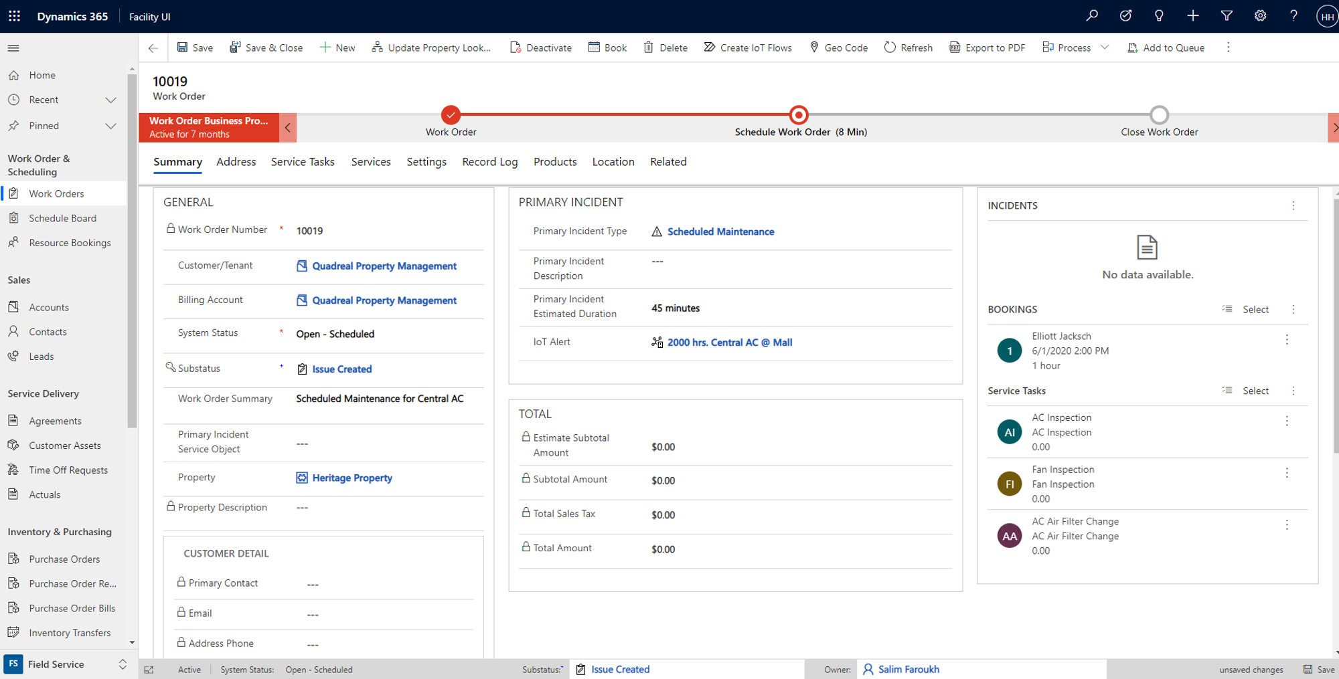Open the Bookings section more options
This screenshot has width=1339, height=679.
[x=1293, y=309]
